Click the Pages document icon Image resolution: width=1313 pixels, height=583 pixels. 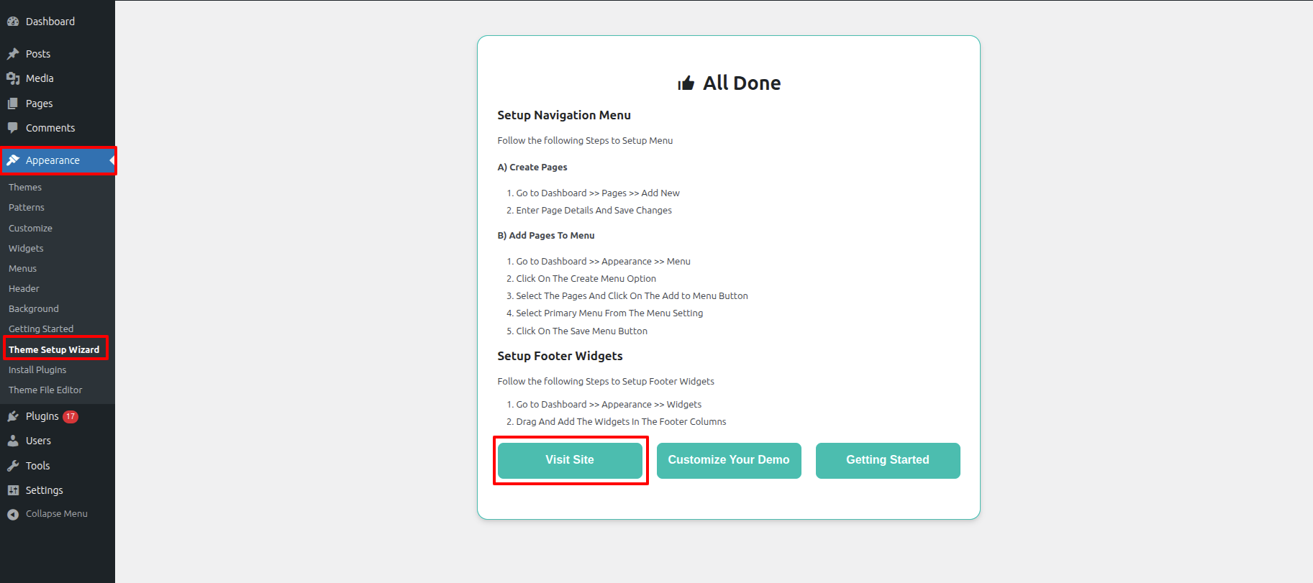(x=13, y=104)
